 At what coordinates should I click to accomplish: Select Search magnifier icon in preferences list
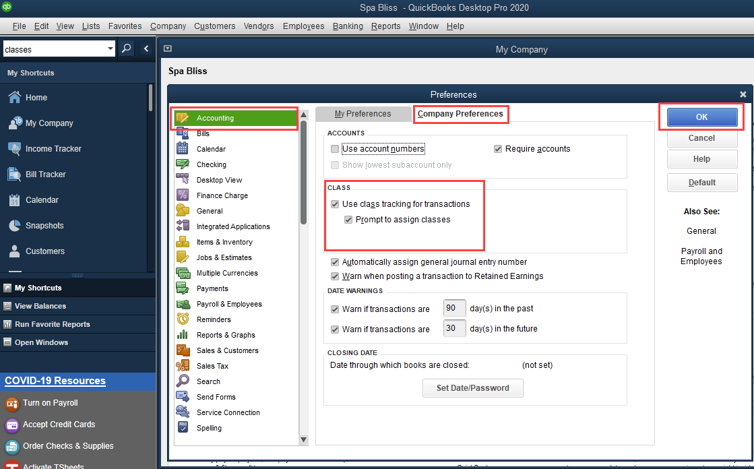point(182,381)
